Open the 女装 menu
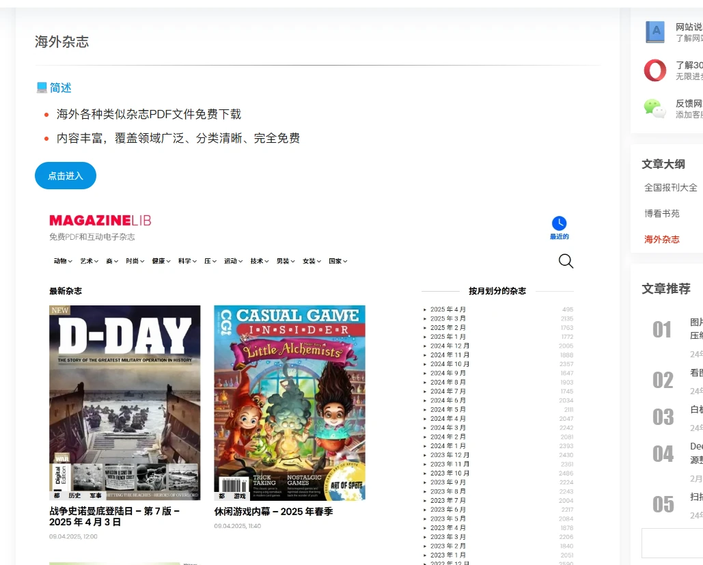Screen dimensions: 703x565 click(312, 261)
